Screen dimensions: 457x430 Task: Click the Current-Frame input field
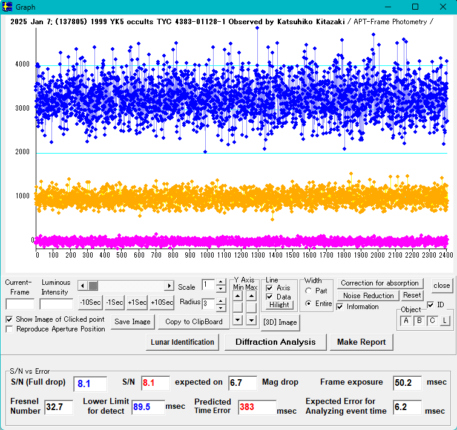coord(20,304)
